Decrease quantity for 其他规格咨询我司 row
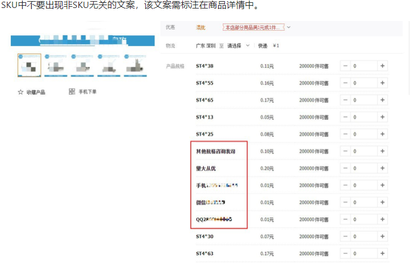The height and width of the screenshot is (263, 410). (345, 151)
